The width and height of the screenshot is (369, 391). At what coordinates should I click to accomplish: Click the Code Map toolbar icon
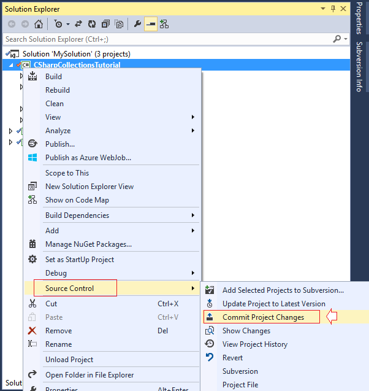click(164, 24)
